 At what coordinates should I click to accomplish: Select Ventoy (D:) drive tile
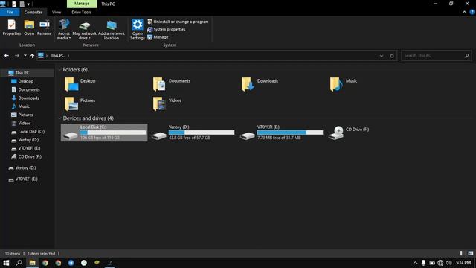(193, 133)
